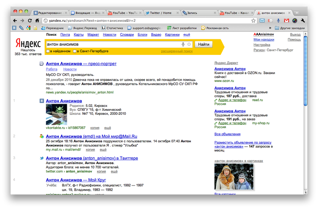Go back with the browser back arrow

[x=15, y=21]
